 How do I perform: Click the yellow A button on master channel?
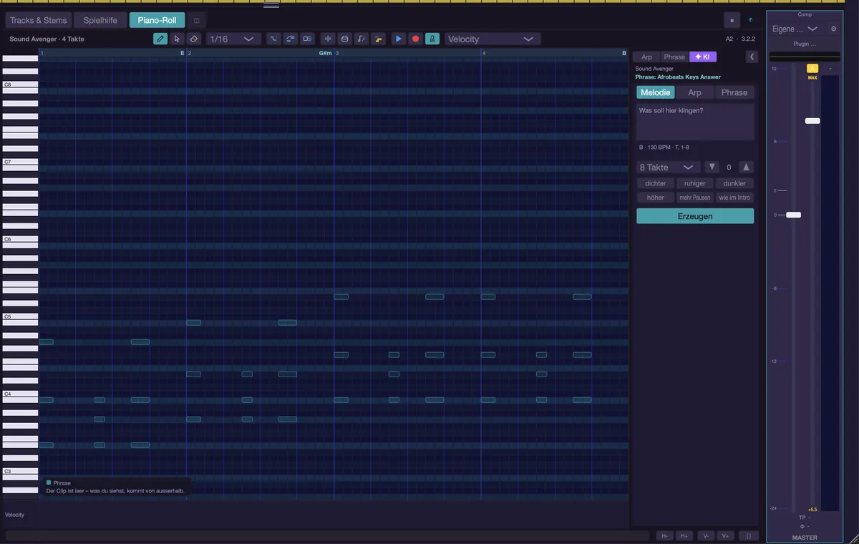812,69
